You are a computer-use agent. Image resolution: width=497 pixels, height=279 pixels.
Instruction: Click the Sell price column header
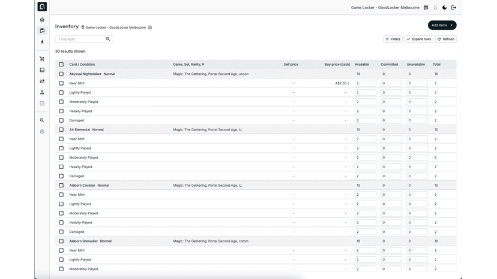(291, 64)
